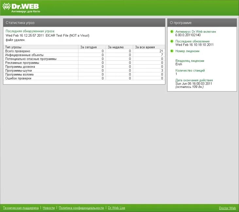Select the Программы дозвона row label
The image size is (239, 212).
20,67
